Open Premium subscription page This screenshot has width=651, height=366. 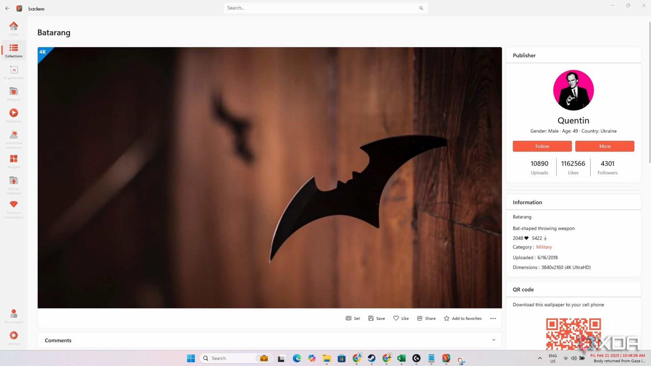[13, 209]
